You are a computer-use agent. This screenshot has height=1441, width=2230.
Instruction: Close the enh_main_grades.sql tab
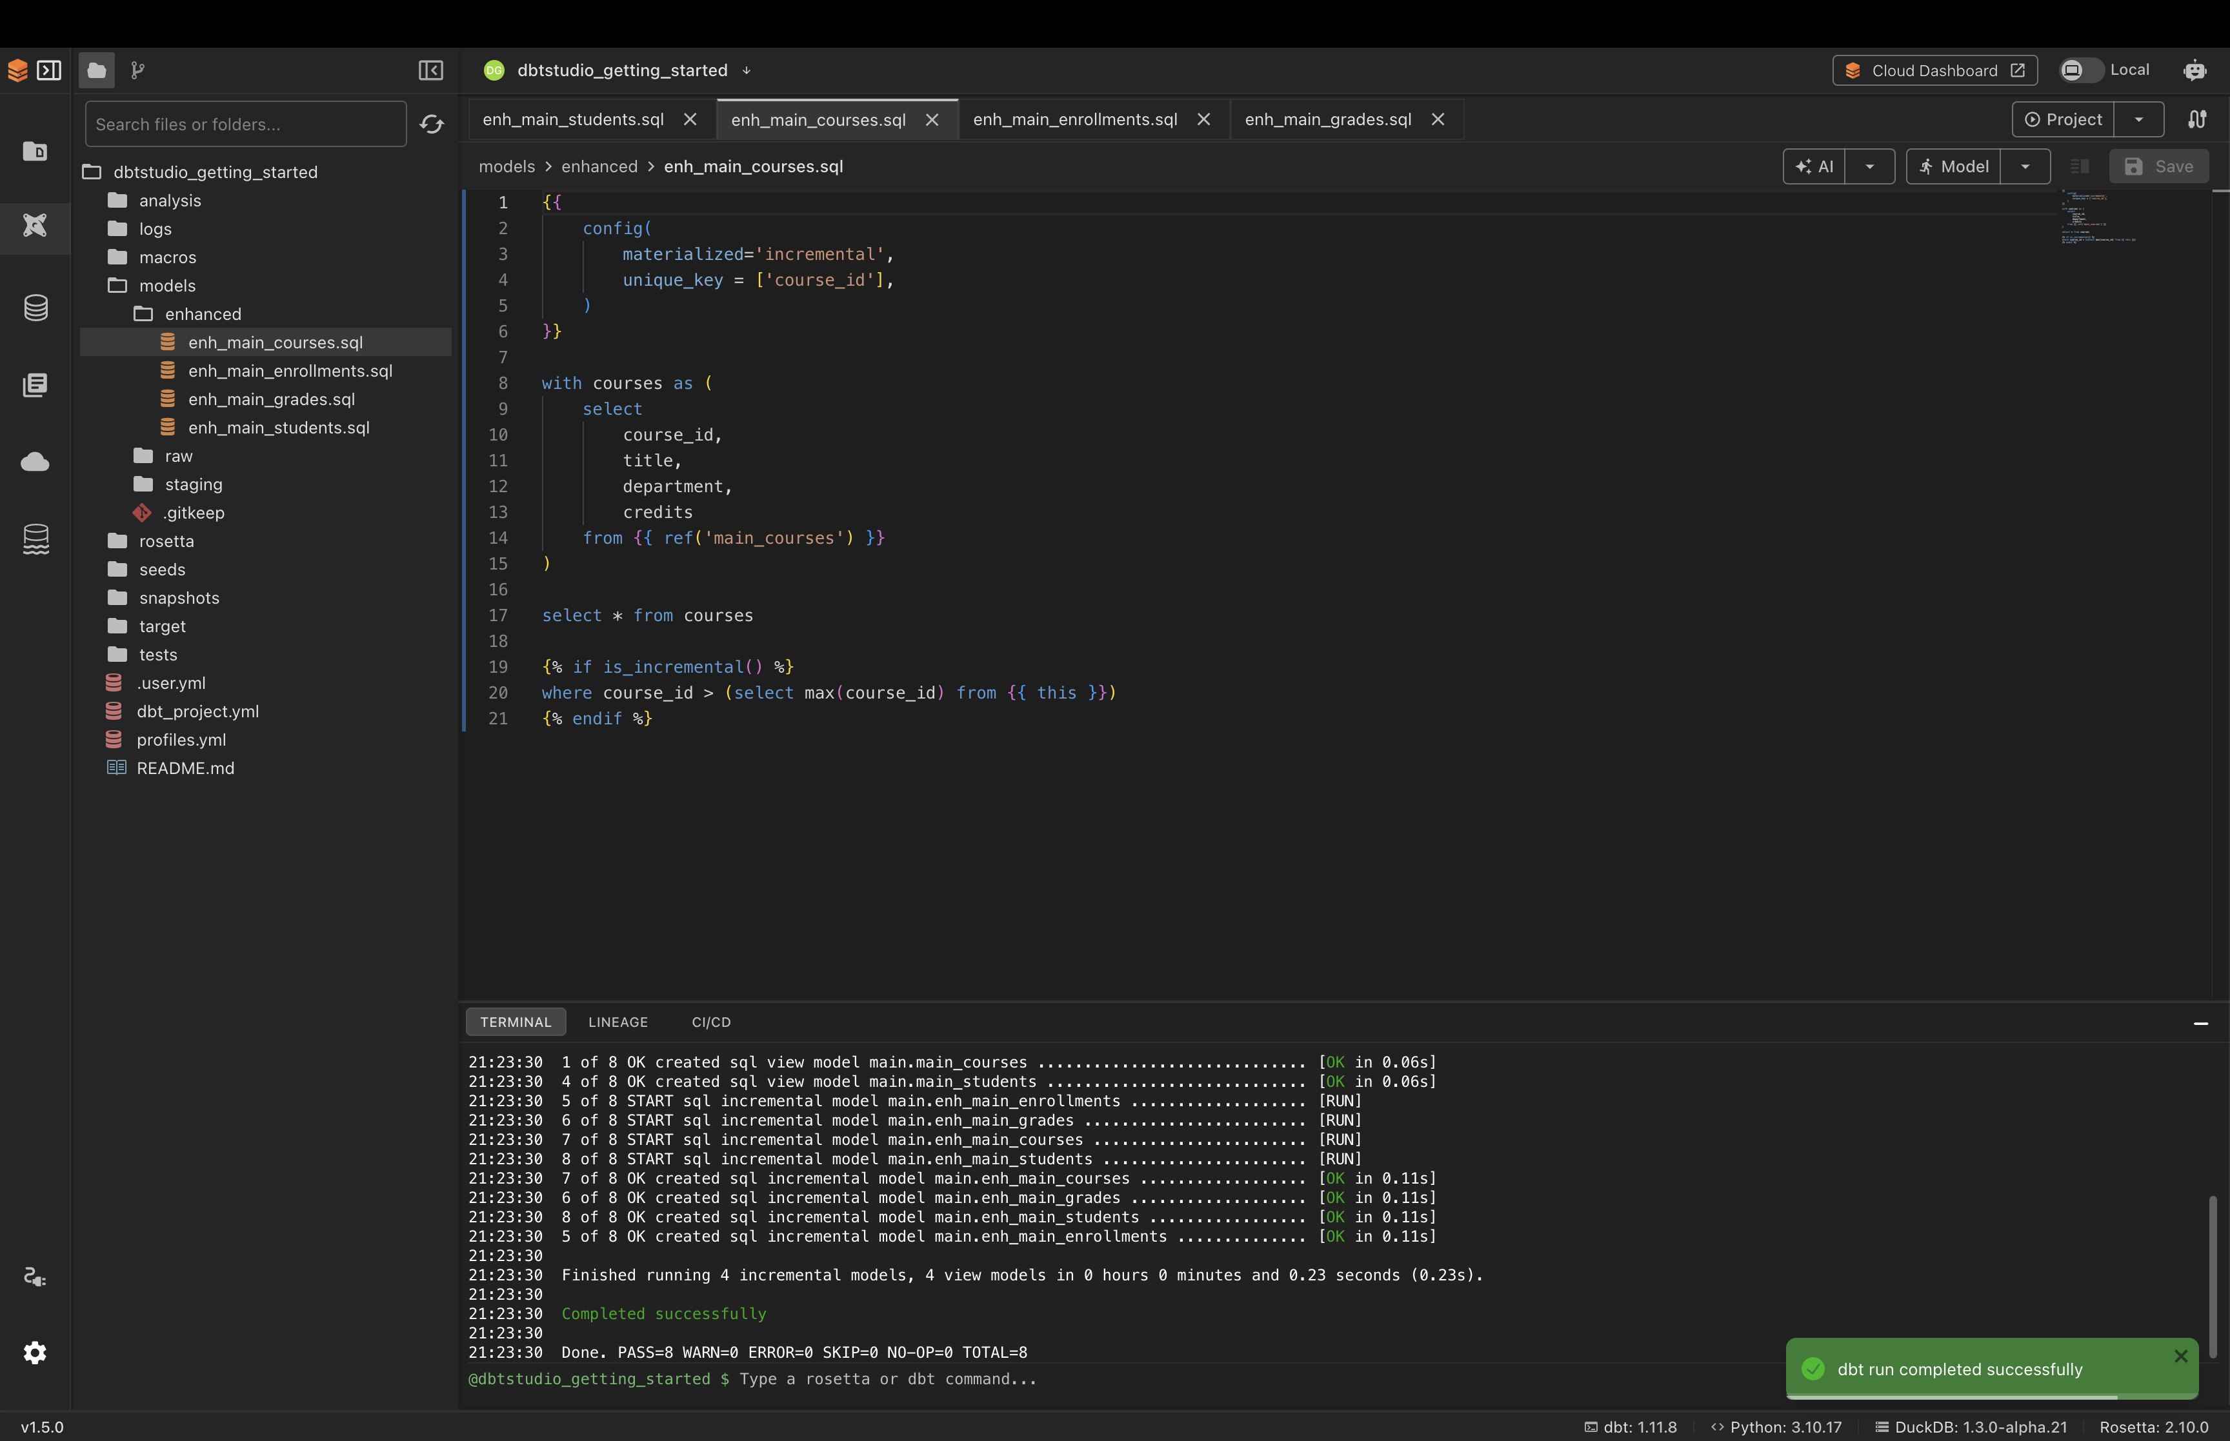click(1438, 120)
